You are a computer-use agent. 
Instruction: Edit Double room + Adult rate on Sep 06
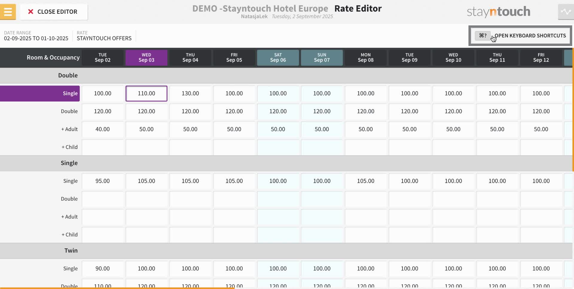278,129
